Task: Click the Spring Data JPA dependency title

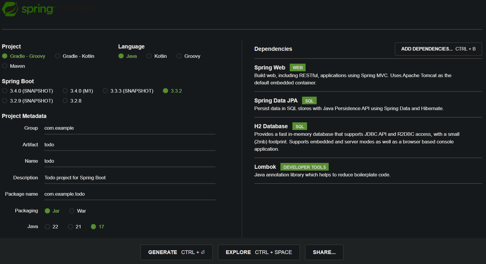Action: [276, 100]
